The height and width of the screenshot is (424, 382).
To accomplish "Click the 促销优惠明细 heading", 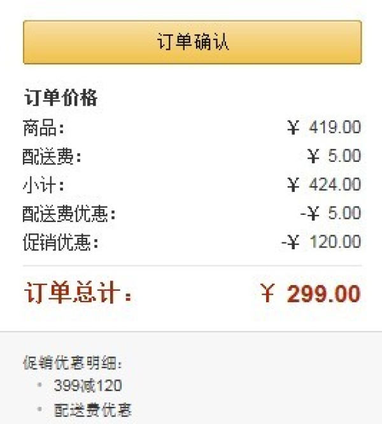I will pos(73,363).
